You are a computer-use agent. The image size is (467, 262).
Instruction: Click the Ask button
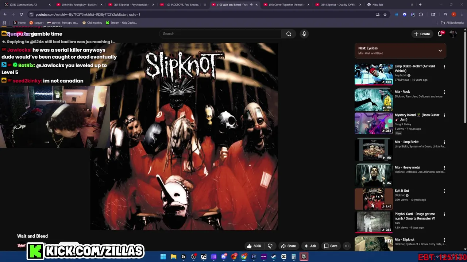[310, 246]
